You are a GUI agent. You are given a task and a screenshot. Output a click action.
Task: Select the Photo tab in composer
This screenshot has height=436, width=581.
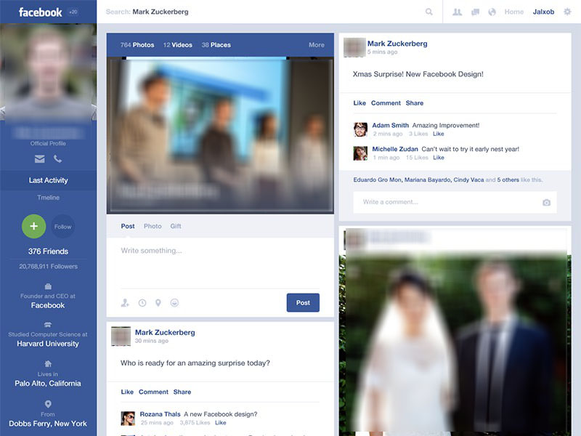[x=153, y=226]
